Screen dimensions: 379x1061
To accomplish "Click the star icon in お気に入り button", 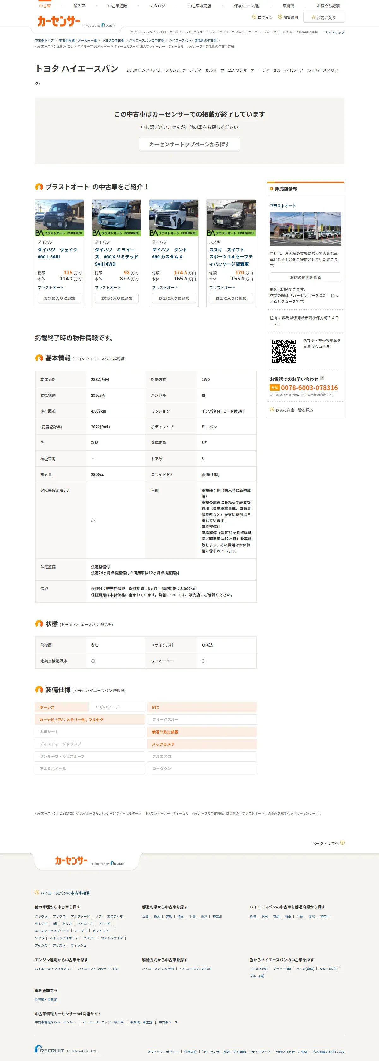I will (314, 17).
